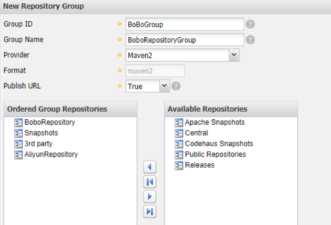Click the move-all-right last arrow button
This screenshot has height=225, width=331.
point(150,211)
